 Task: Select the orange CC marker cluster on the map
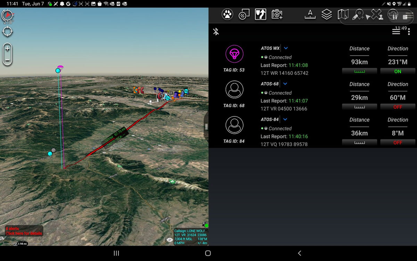pyautogui.click(x=139, y=90)
